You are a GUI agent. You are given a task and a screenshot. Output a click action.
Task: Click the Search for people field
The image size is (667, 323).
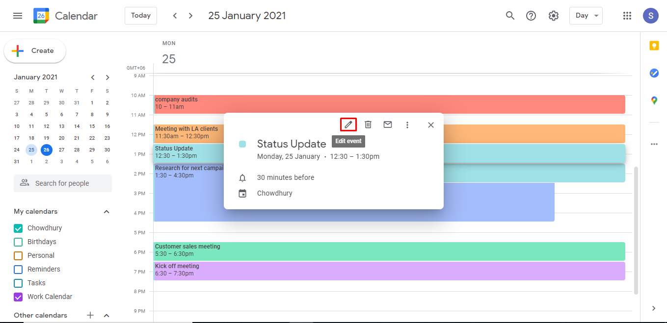click(x=63, y=183)
